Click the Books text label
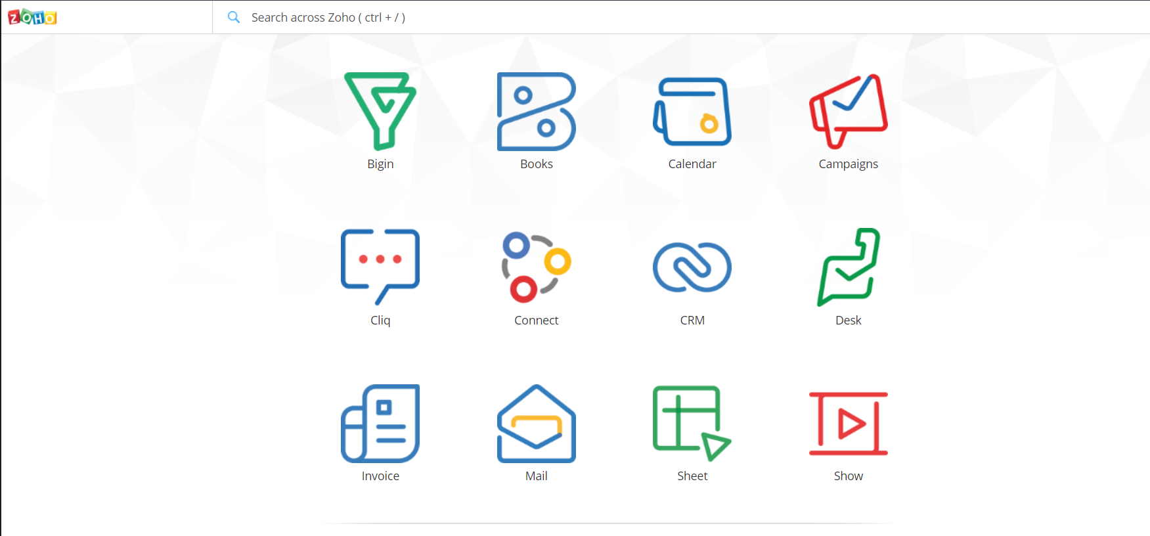The image size is (1150, 536). [x=537, y=164]
